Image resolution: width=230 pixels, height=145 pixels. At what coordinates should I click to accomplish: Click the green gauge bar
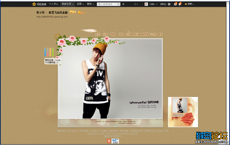click(53, 52)
